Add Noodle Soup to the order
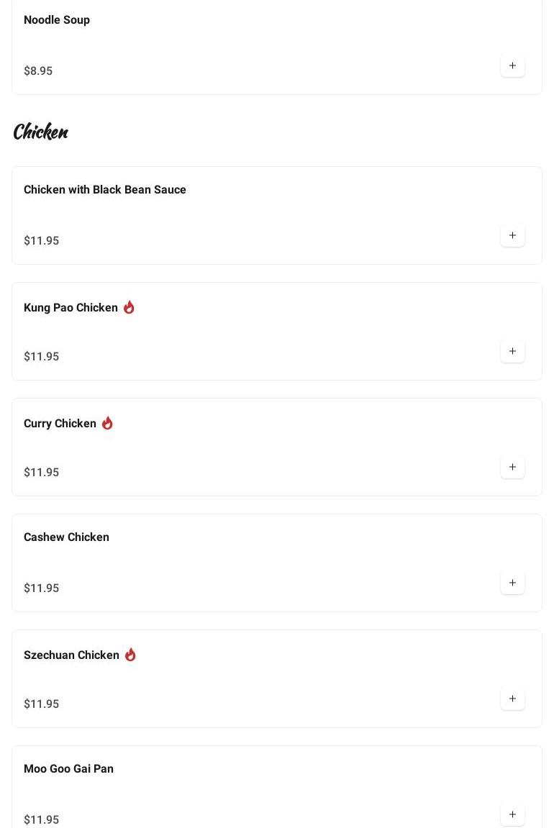Viewport: 554px width, 828px height. click(512, 65)
